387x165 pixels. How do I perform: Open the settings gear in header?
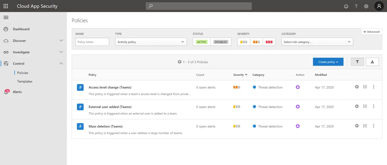366,6
